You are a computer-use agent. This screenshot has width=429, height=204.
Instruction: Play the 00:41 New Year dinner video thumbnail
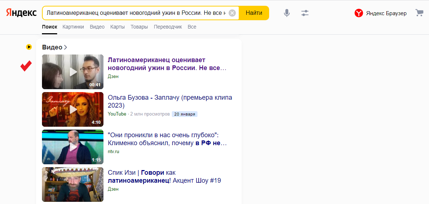pyautogui.click(x=73, y=72)
